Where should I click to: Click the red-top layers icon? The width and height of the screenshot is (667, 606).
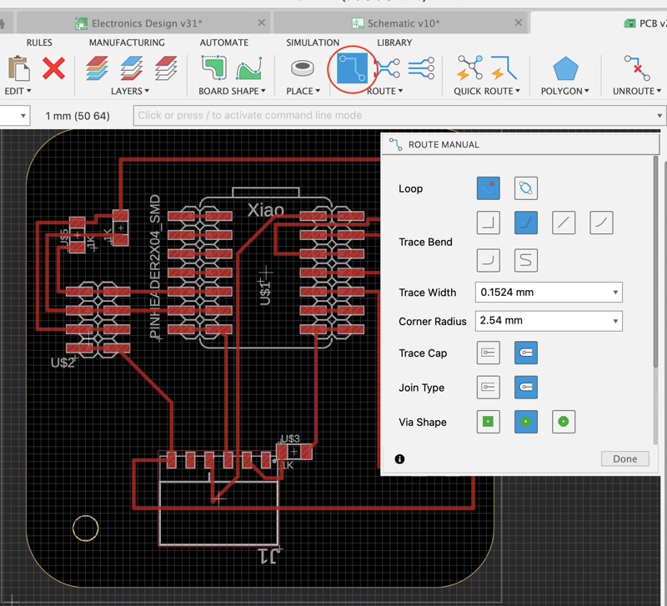pos(166,68)
